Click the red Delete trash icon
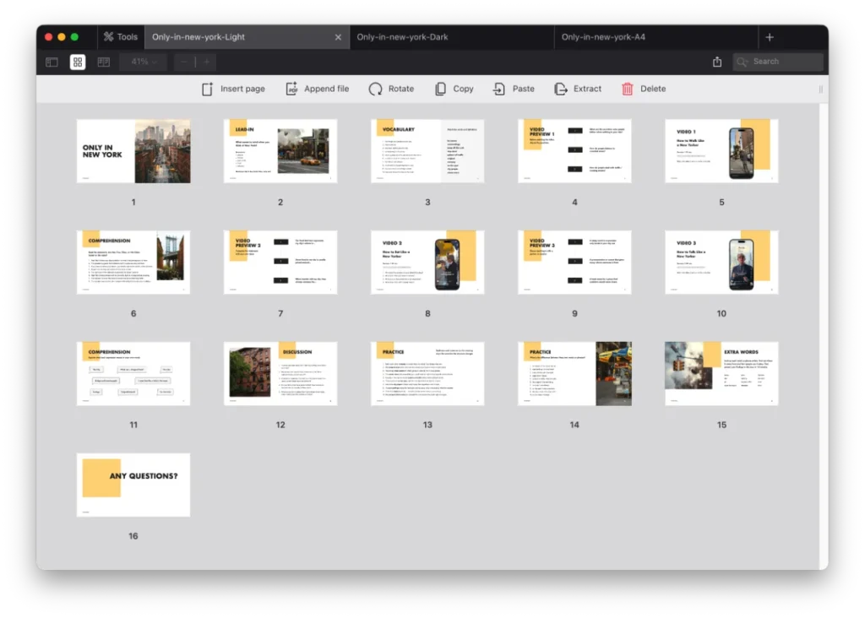Image resolution: width=865 pixels, height=618 pixels. pos(628,89)
